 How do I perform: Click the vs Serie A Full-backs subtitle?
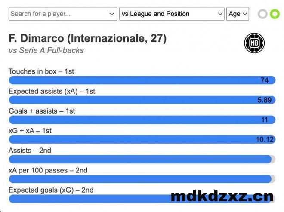tap(46, 50)
